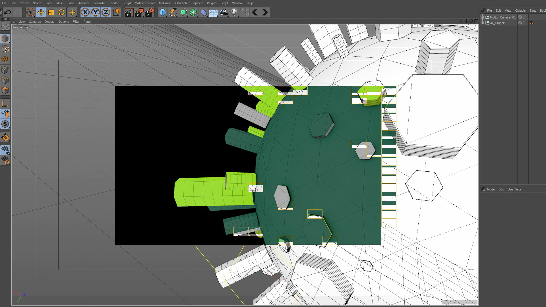Open the MoGraph menu

[165, 3]
